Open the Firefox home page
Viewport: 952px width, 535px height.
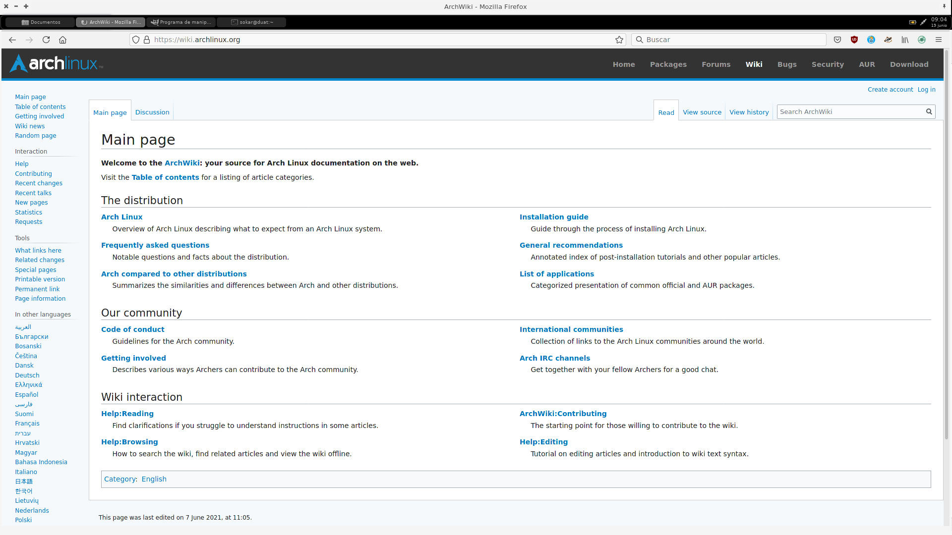tap(62, 40)
